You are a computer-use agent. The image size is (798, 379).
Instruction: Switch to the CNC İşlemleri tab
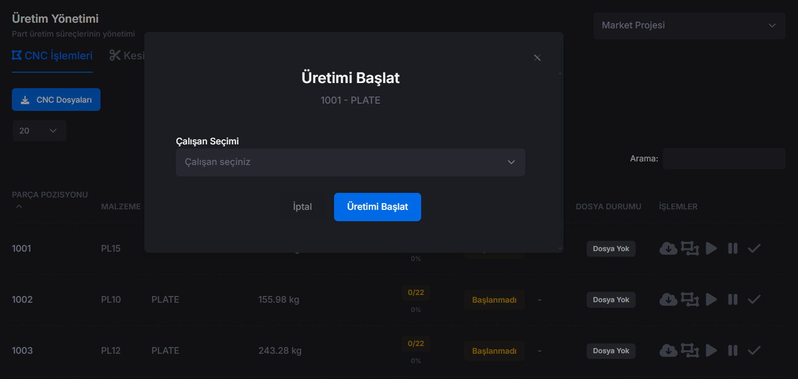(x=52, y=55)
